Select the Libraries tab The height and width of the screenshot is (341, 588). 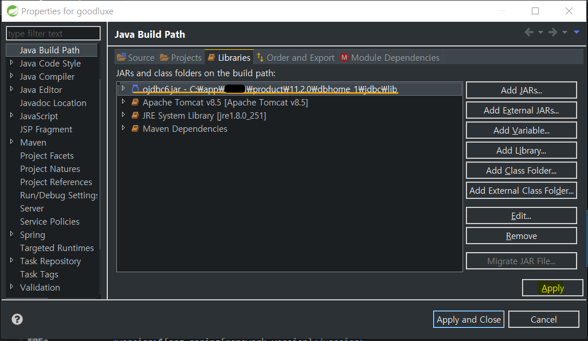pos(229,57)
